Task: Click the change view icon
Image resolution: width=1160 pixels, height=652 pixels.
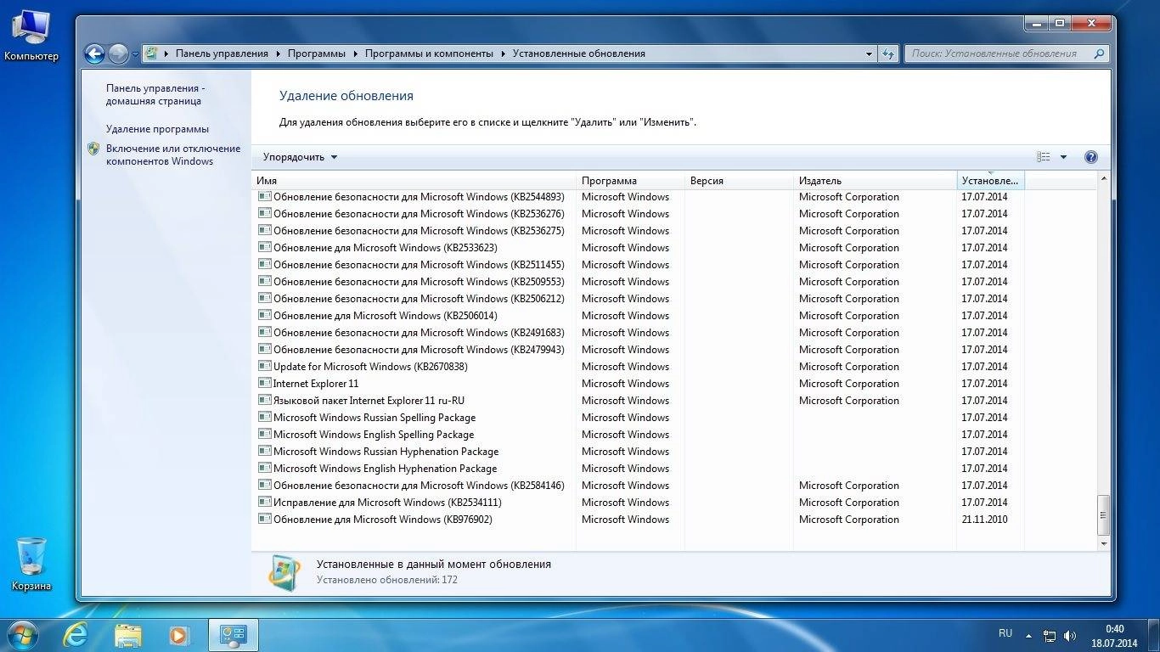Action: pos(1044,157)
